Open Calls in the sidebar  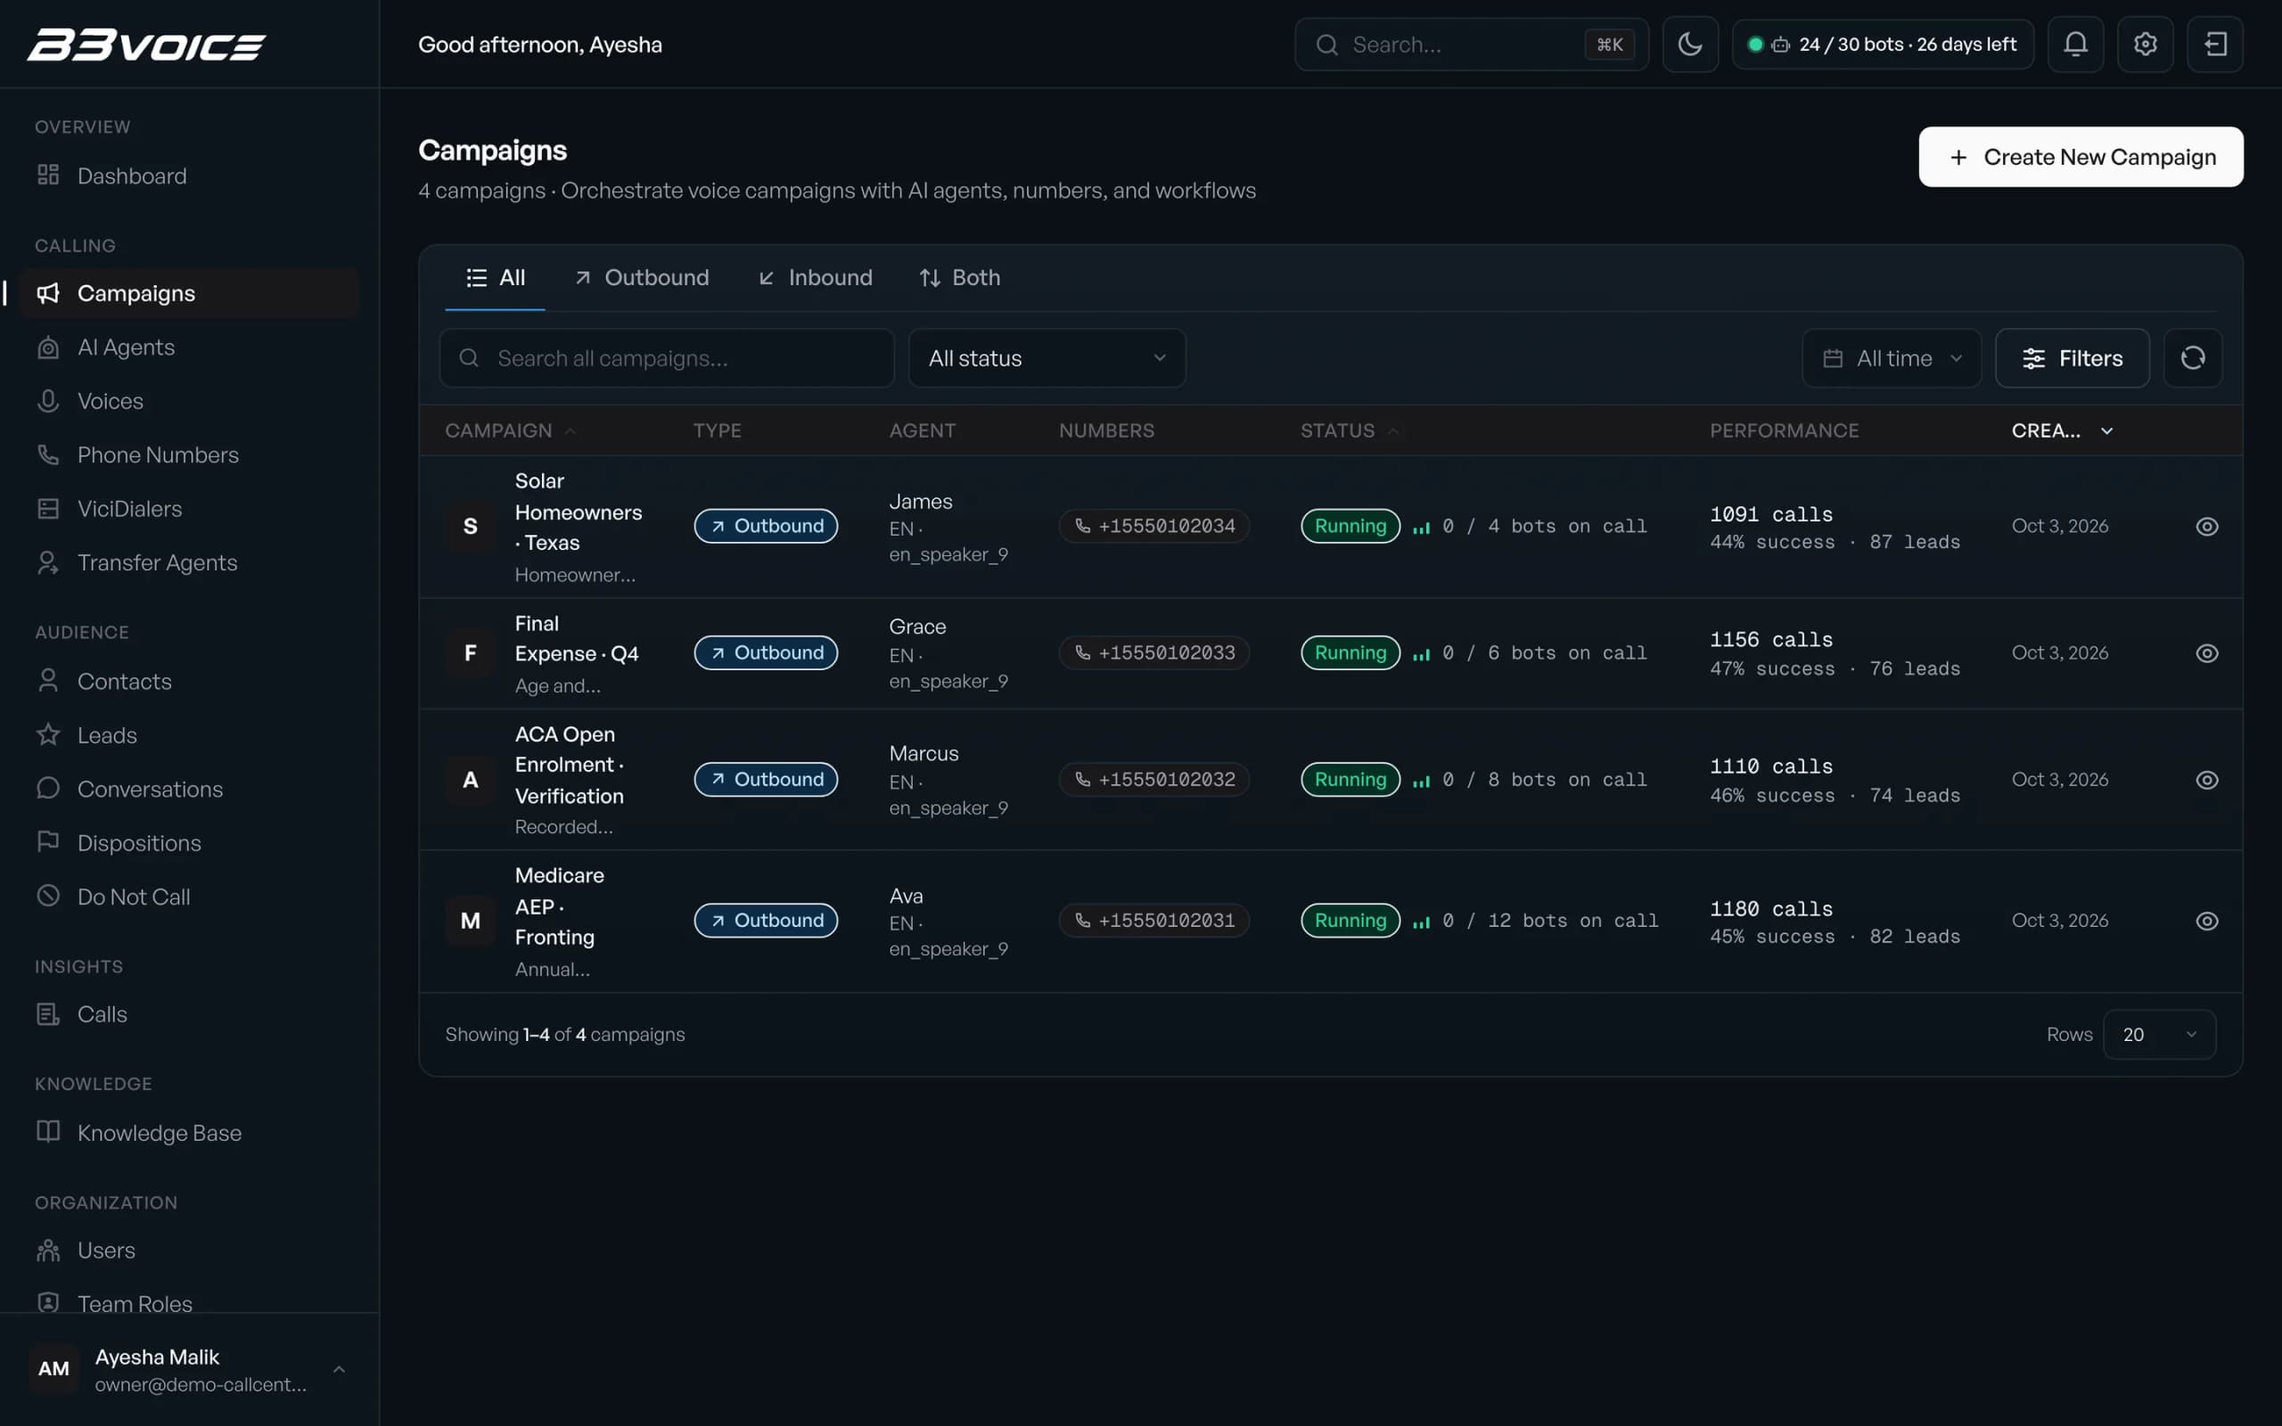189,1014
